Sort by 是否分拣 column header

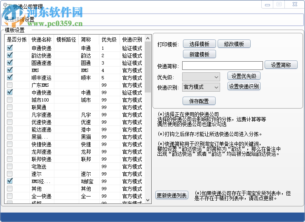coord(17,39)
